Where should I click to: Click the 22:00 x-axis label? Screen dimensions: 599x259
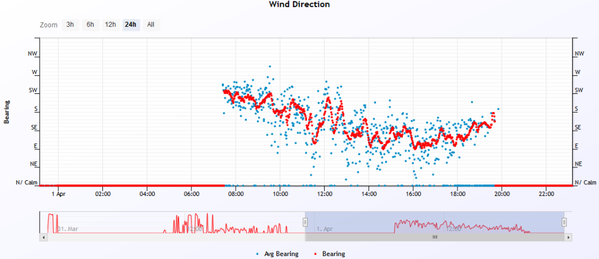pyautogui.click(x=546, y=194)
